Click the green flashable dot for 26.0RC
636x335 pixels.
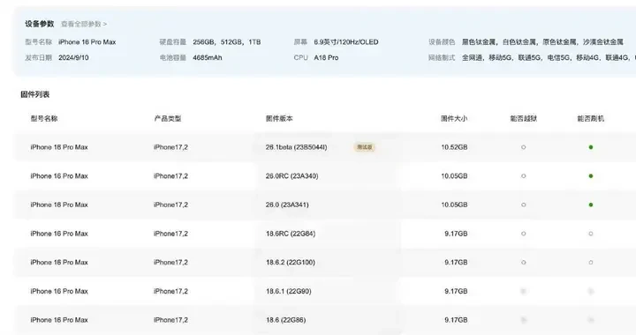point(591,176)
